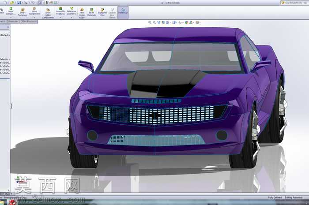Screen dimensions: 309x205
Task: Open the dropdown beside the Select cursor icon
Action: click(x=43, y=3)
